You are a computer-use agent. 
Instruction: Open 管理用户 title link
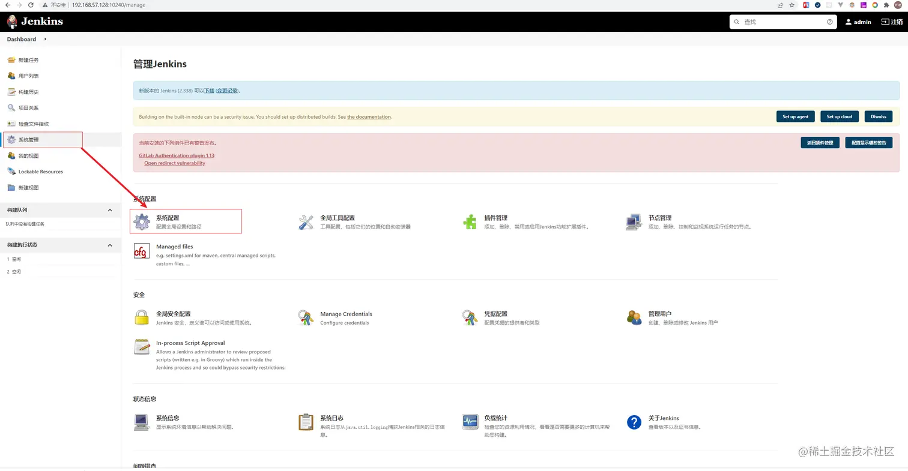tap(660, 314)
